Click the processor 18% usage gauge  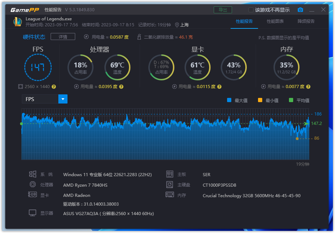point(80,67)
